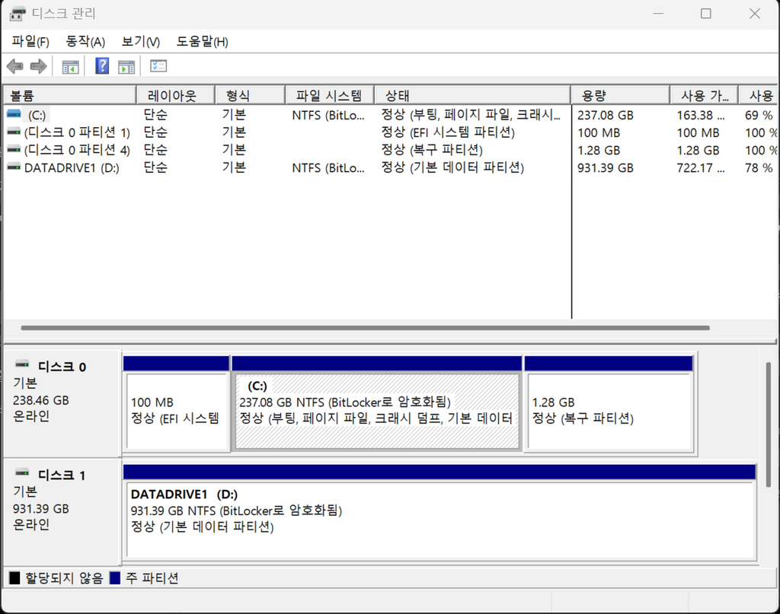Click the vertical scrollbar of disk pane
780x614 pixels.
pos(768,425)
